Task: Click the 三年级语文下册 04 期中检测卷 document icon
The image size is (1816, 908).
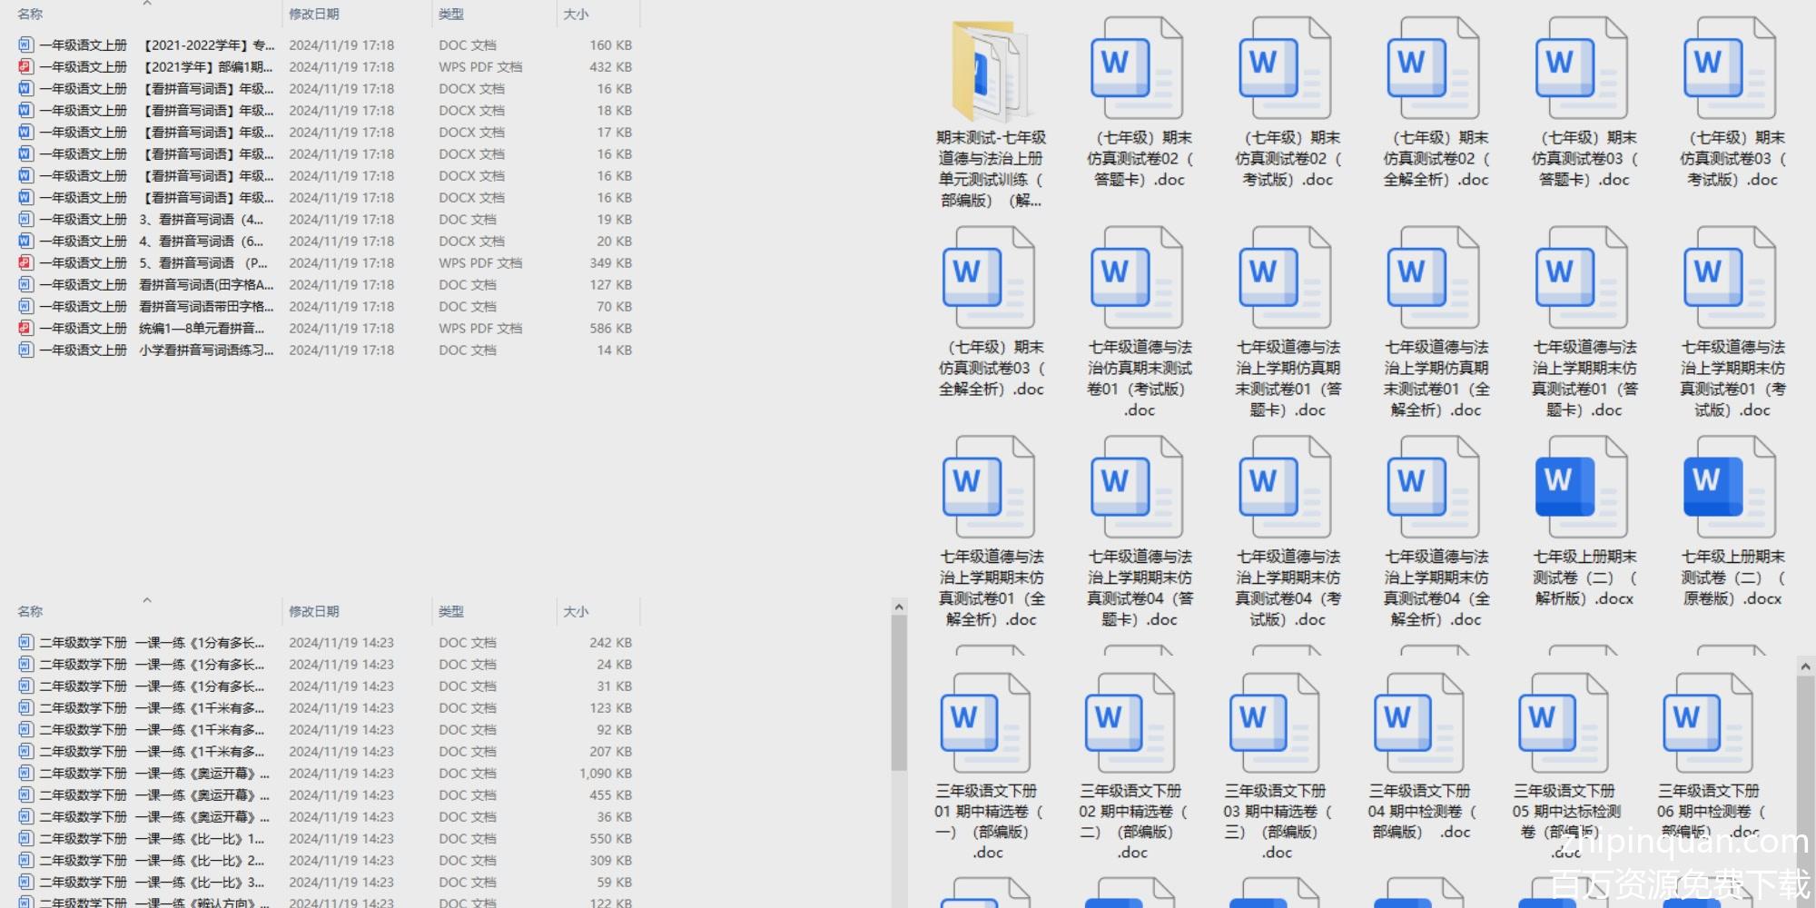Action: click(x=1418, y=724)
